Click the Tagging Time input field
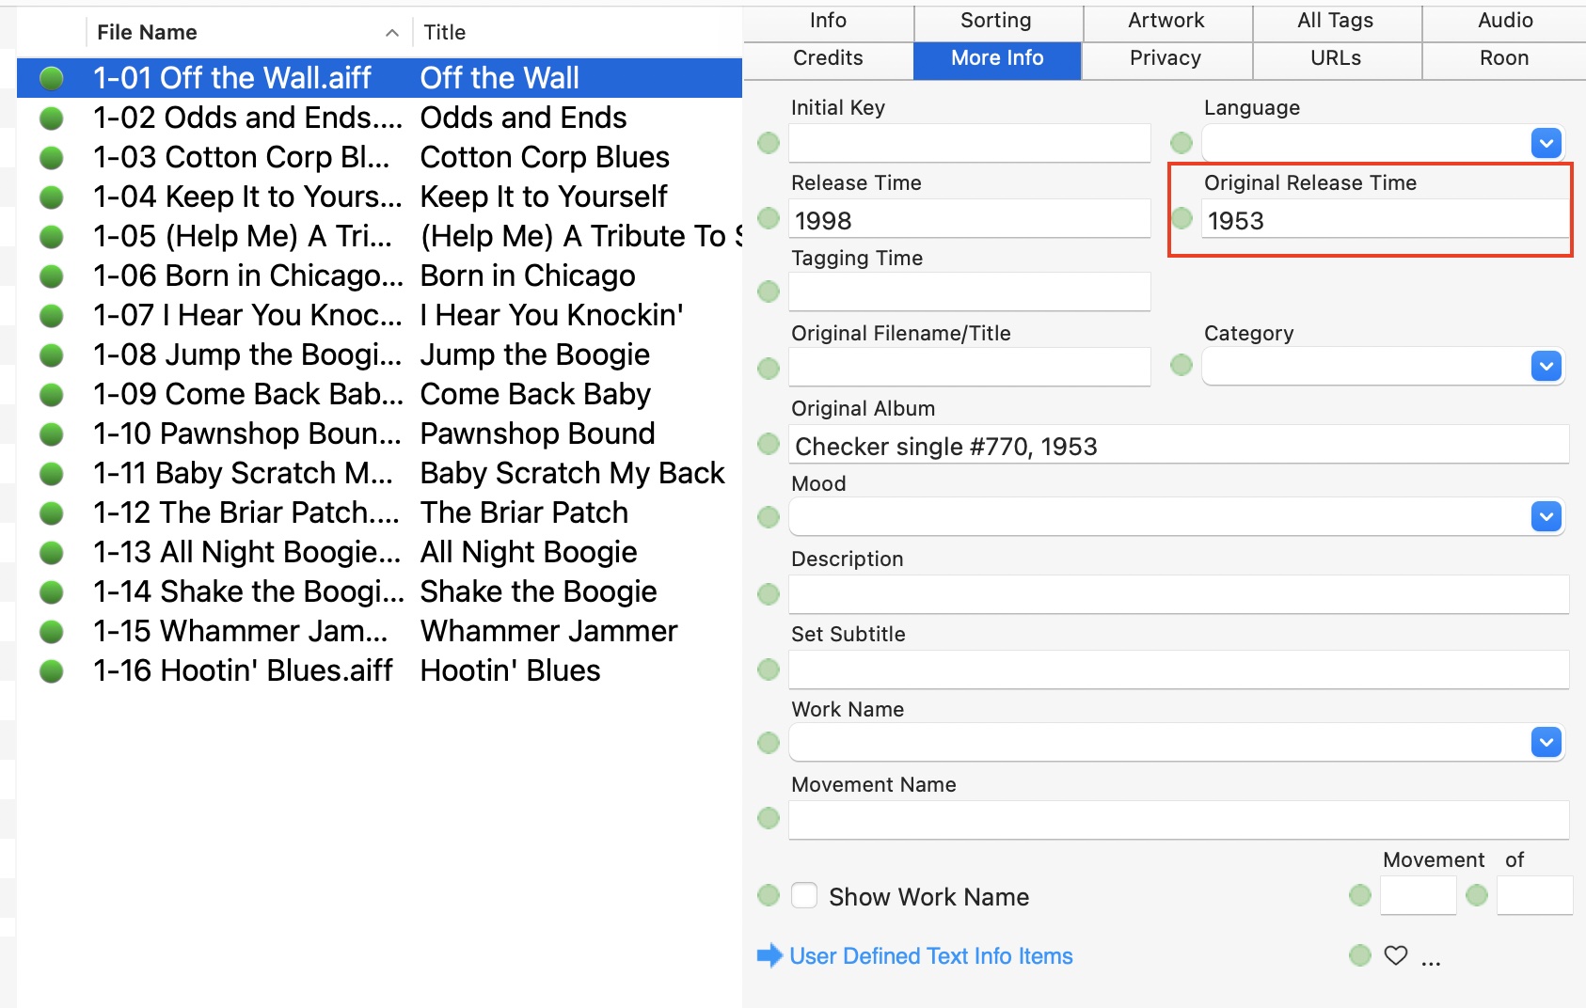Viewport: 1586px width, 1008px height. point(970,291)
